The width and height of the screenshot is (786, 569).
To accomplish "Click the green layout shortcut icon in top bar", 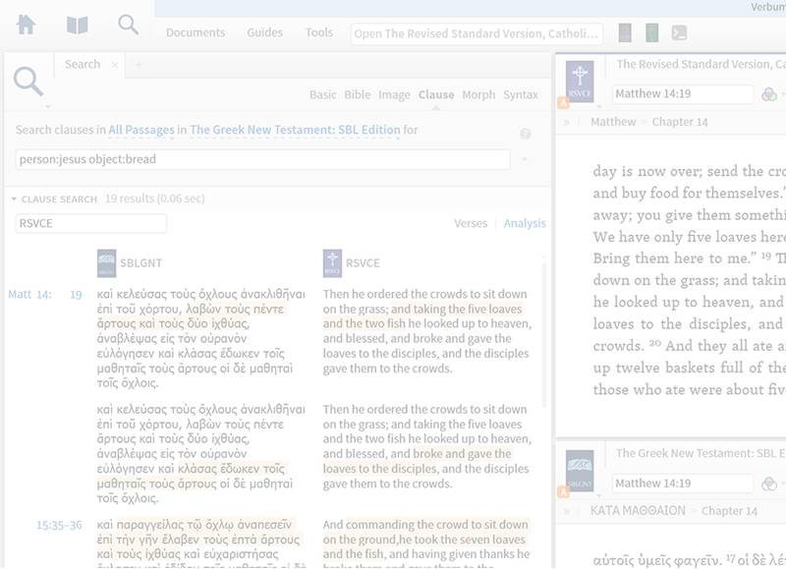I will pyautogui.click(x=651, y=33).
